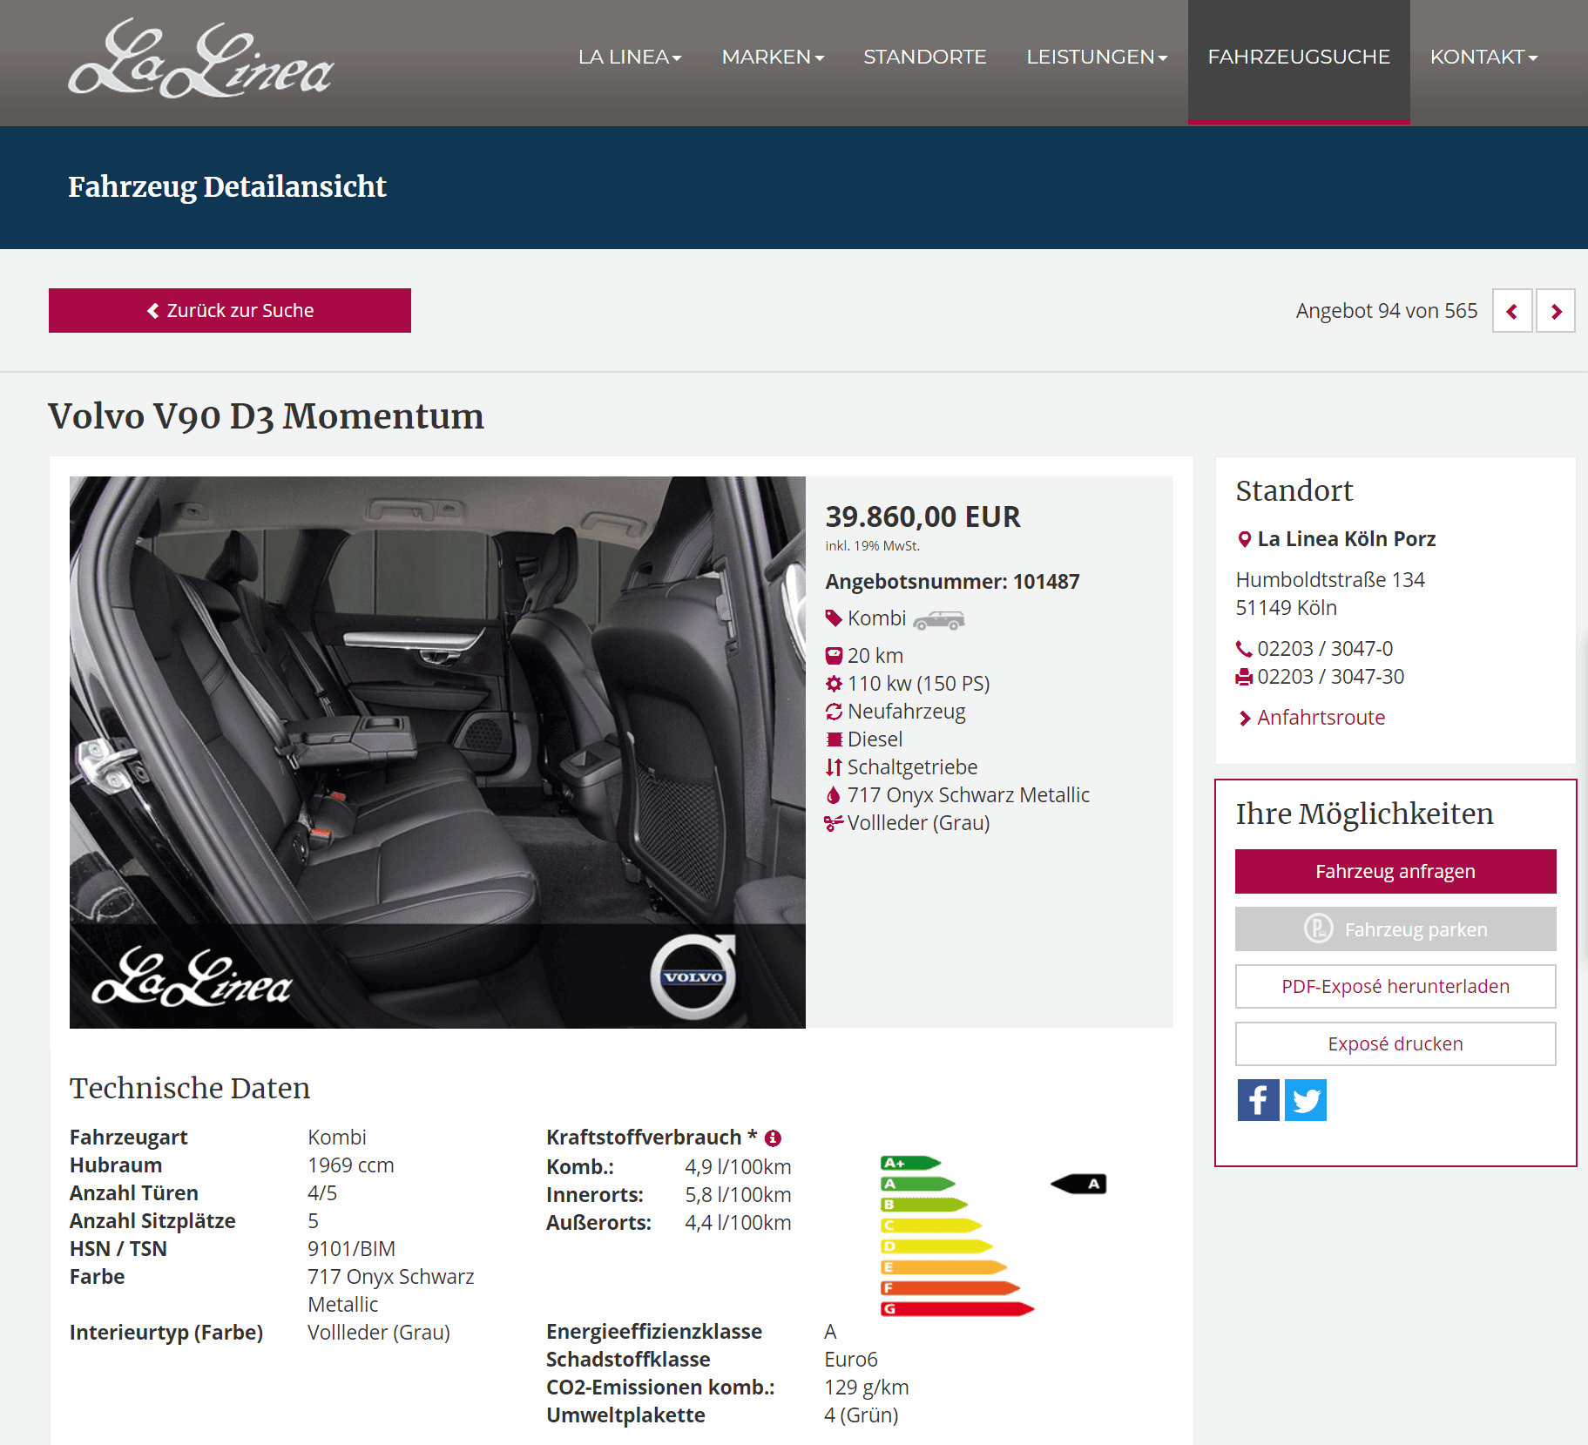Go to previous offer arrow

pos(1512,311)
